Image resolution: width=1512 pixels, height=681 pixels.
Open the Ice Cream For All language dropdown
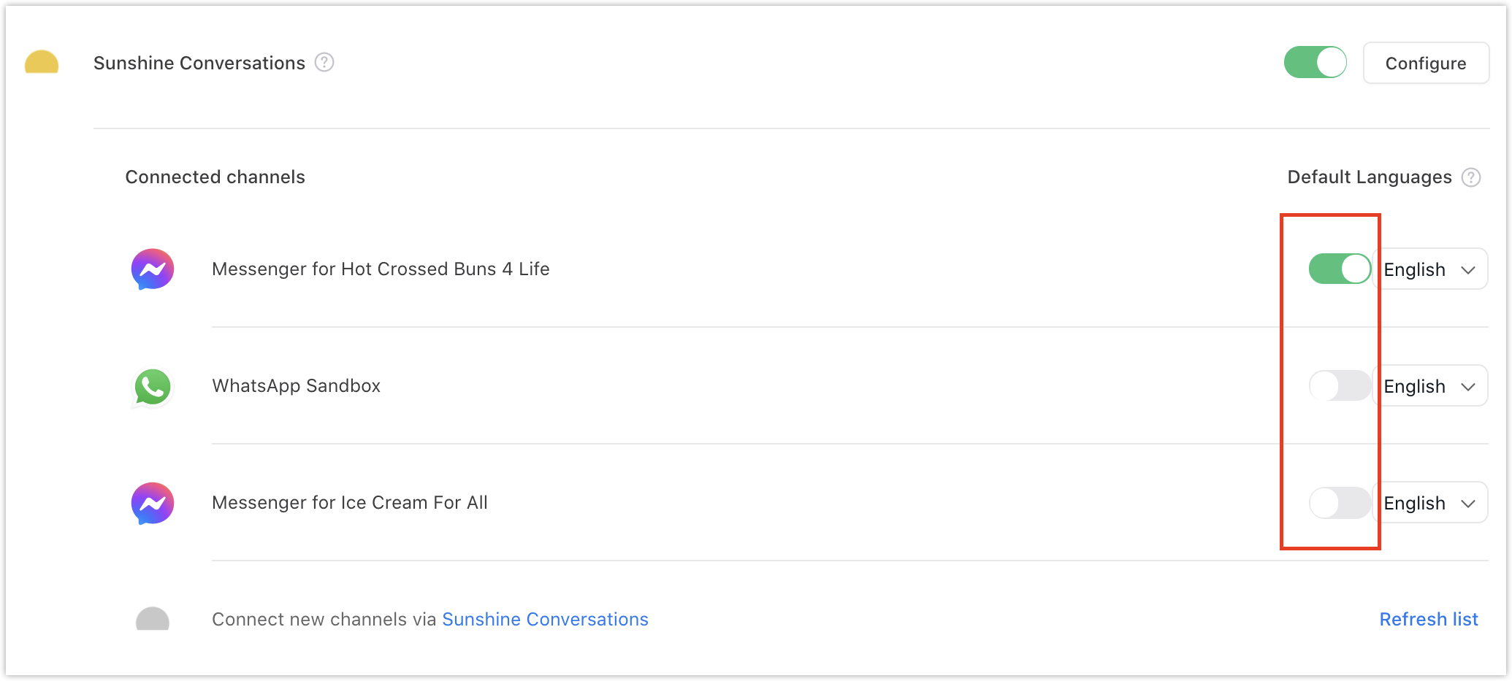click(1430, 502)
